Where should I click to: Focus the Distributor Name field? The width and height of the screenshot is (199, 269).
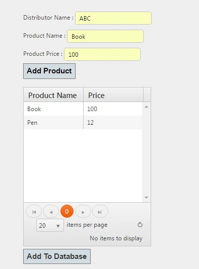(x=113, y=18)
